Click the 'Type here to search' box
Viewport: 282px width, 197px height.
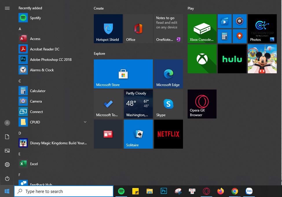point(64,191)
